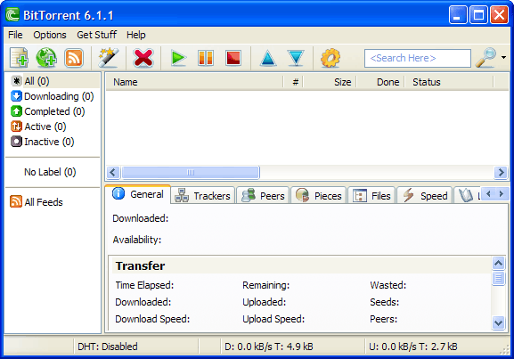Click the magnifying glass search icon

pos(485,58)
